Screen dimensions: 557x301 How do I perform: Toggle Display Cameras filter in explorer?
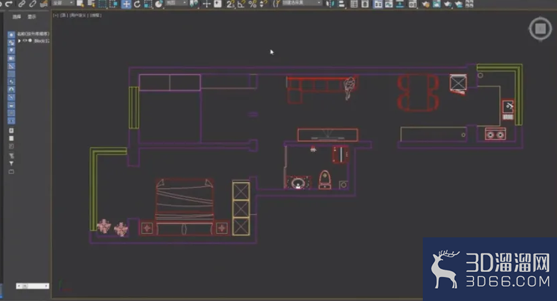(11, 58)
